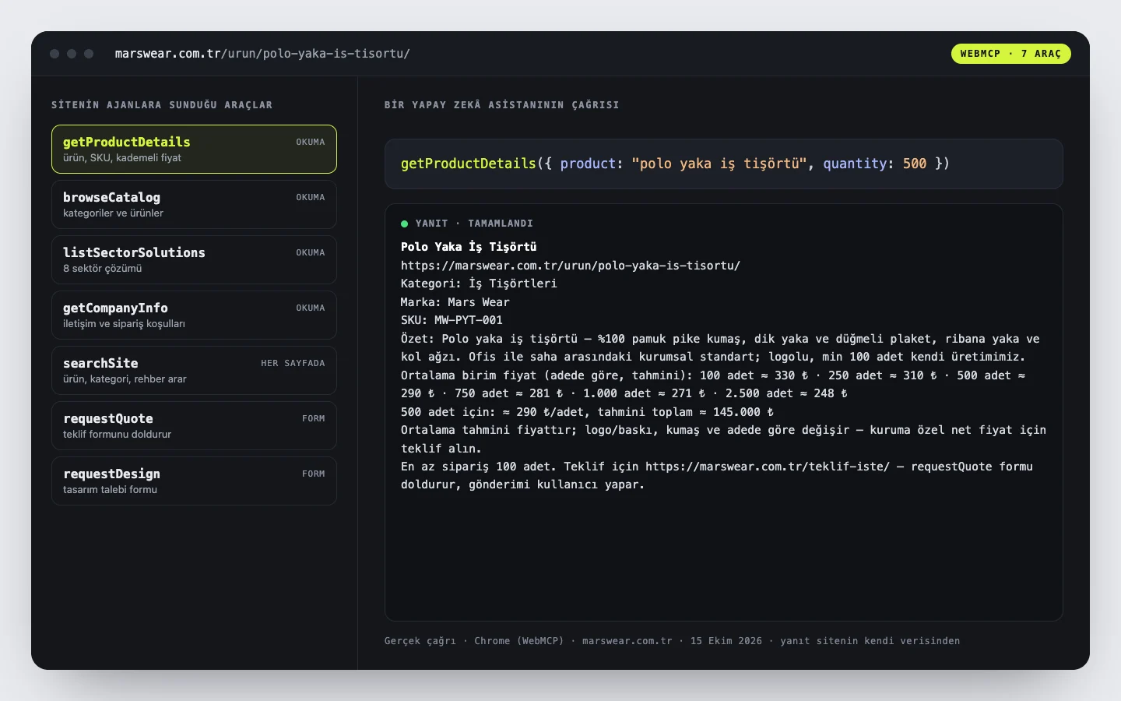The height and width of the screenshot is (701, 1121).
Task: Click the third gray window dot
Action: coord(89,54)
